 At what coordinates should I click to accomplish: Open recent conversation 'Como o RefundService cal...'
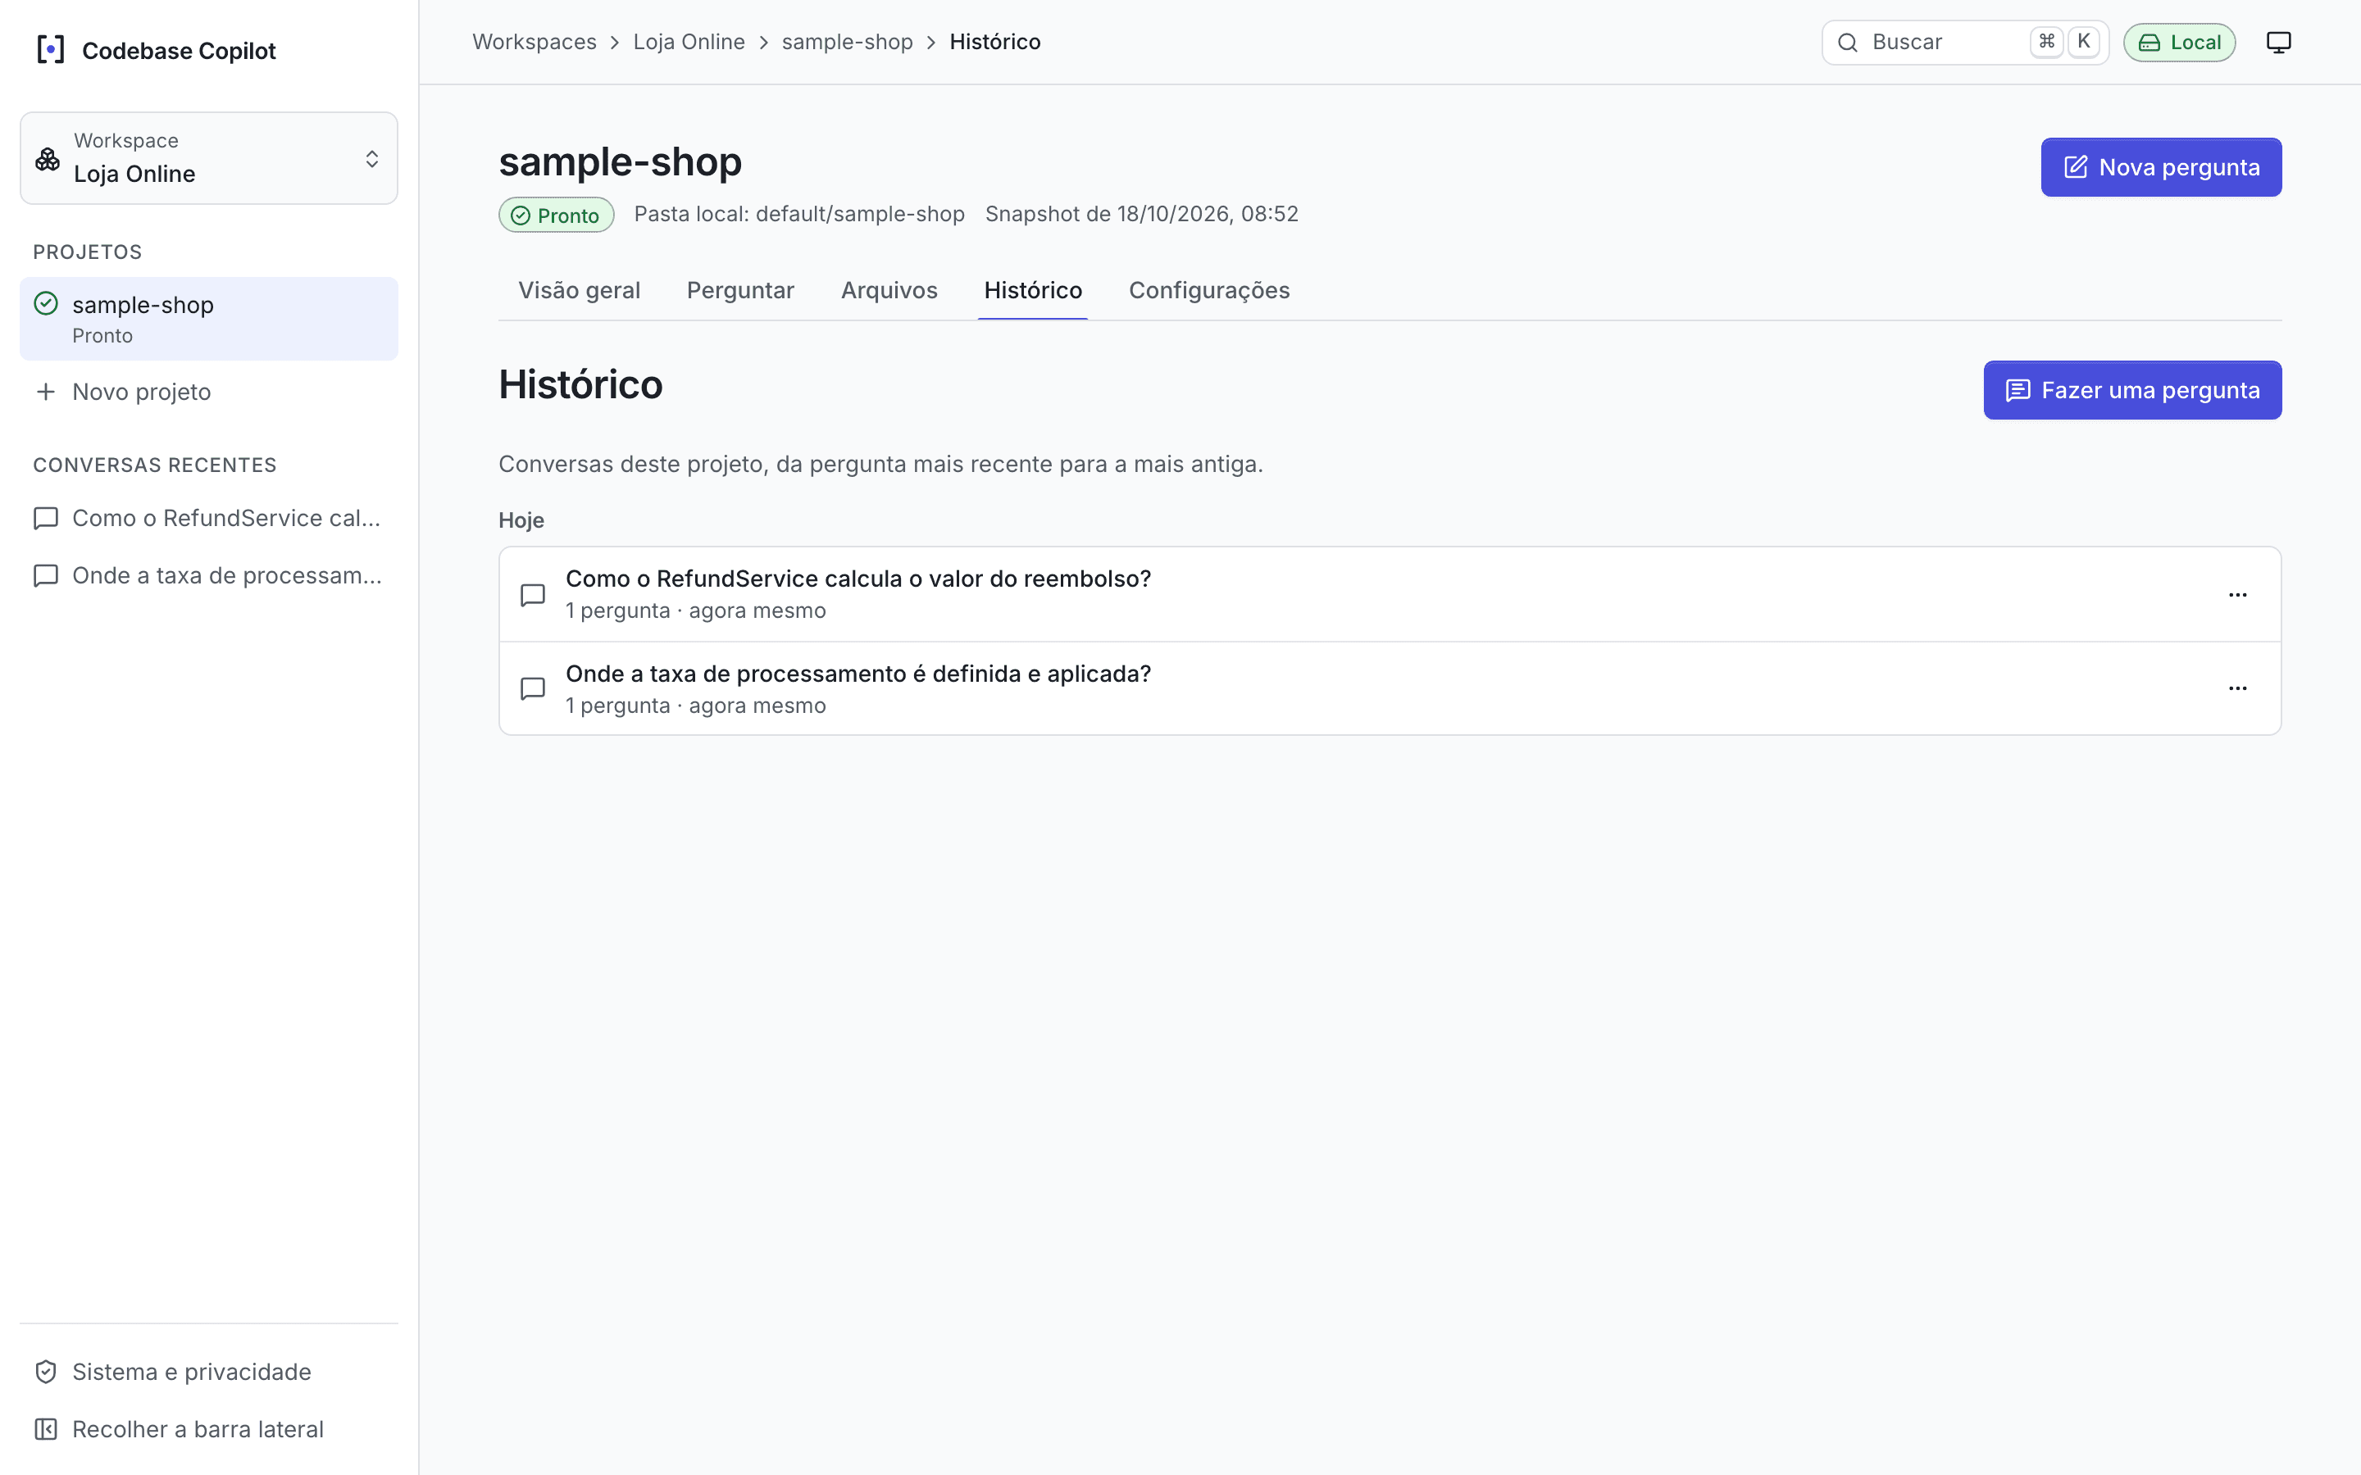209,518
